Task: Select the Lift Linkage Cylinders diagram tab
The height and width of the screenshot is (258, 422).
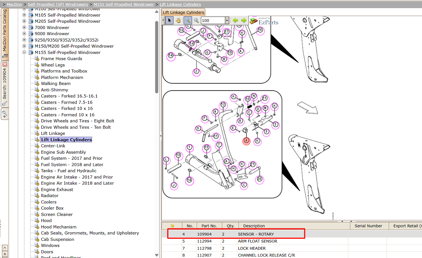Action: pyautogui.click(x=183, y=12)
